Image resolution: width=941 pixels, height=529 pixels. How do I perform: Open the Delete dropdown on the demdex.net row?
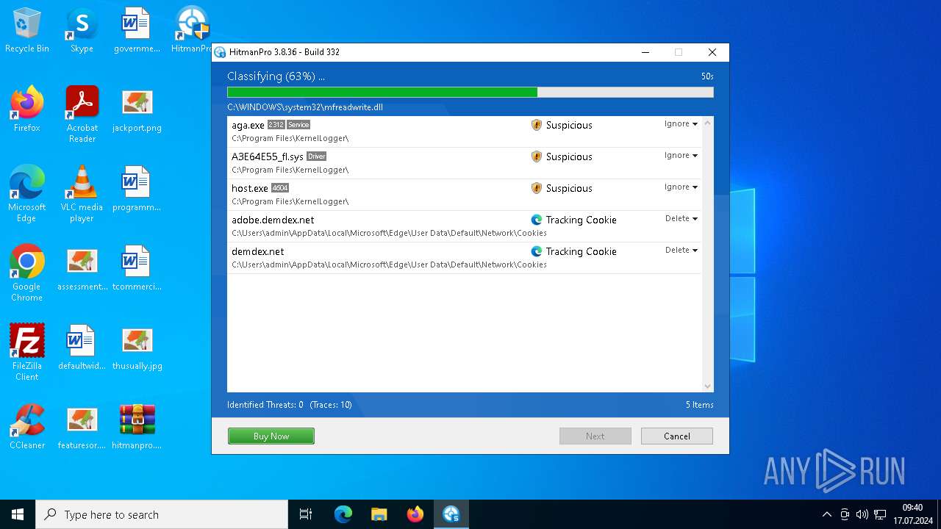click(681, 251)
